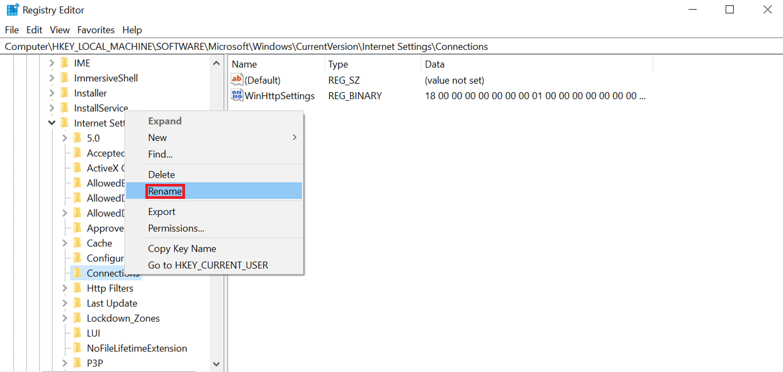Click Copy Key Name
The width and height of the screenshot is (783, 372).
(182, 248)
